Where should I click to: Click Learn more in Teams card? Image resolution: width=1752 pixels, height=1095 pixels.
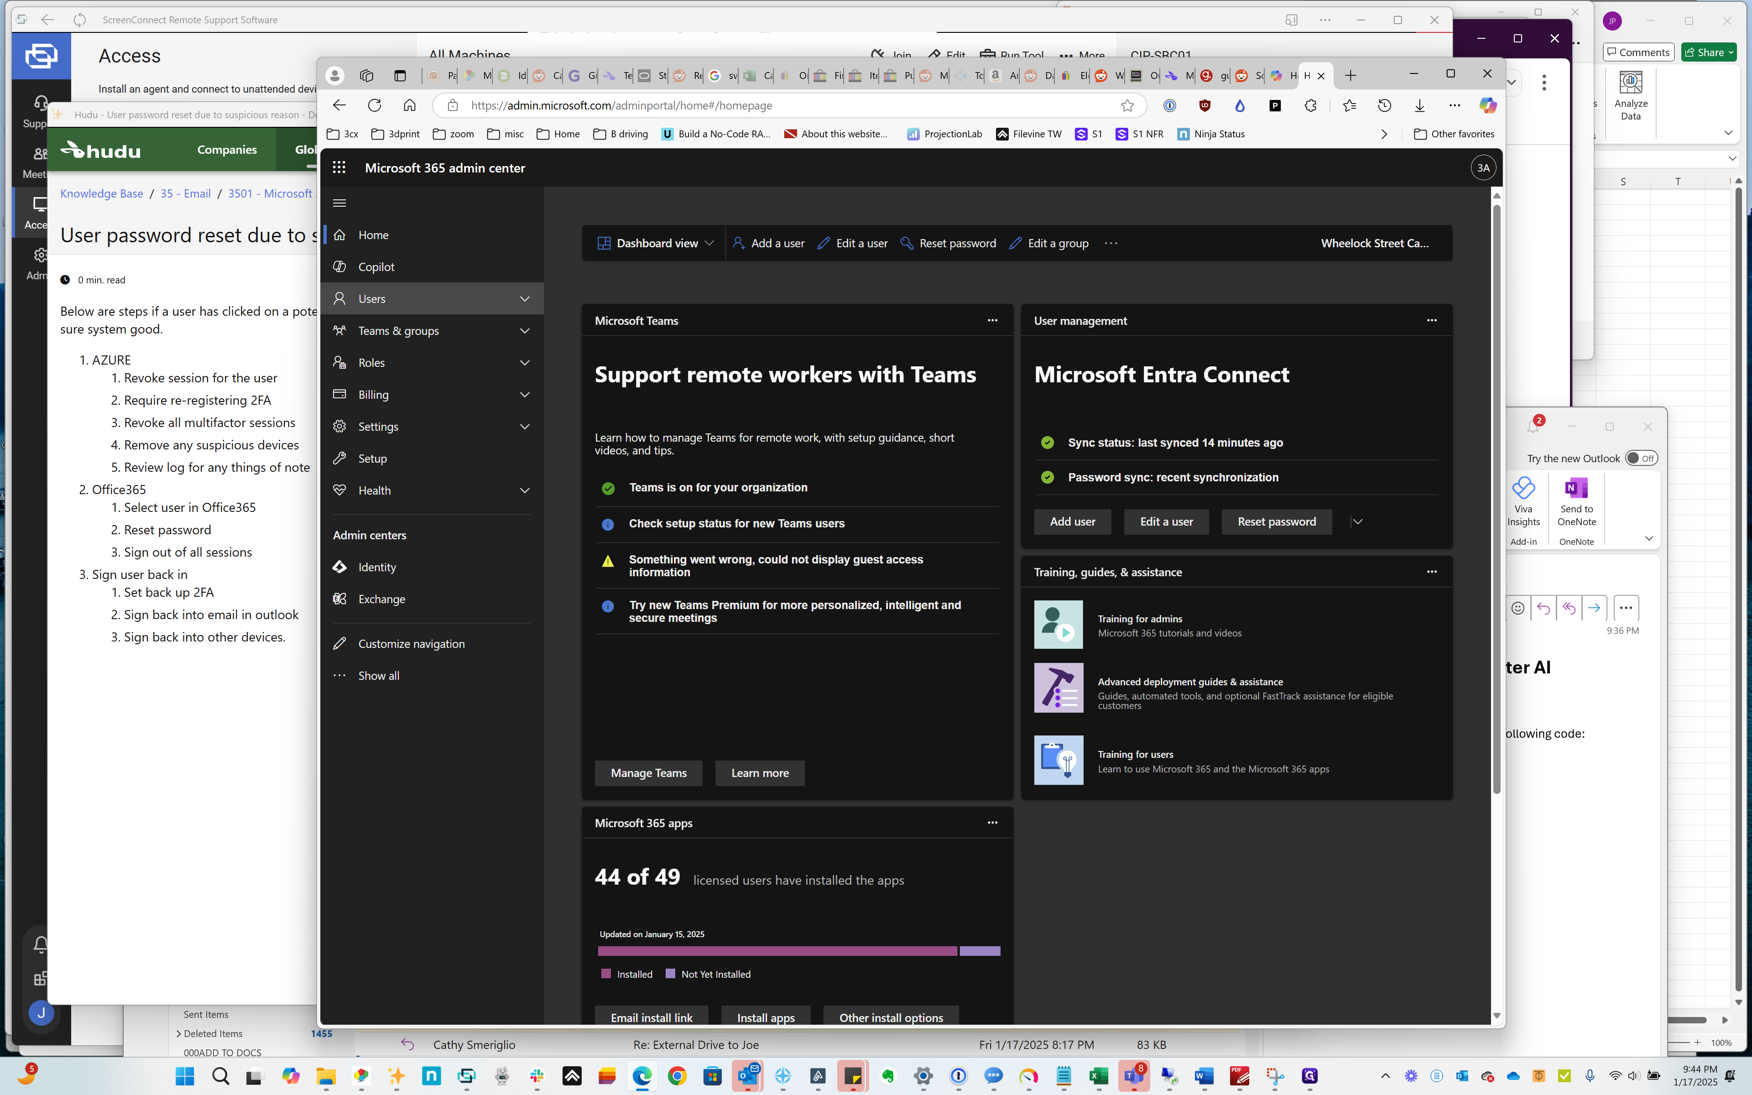(760, 773)
